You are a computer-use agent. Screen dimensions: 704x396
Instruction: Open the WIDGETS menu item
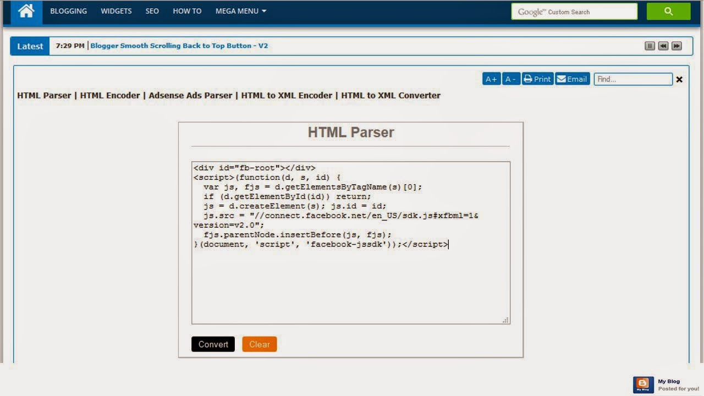(116, 11)
